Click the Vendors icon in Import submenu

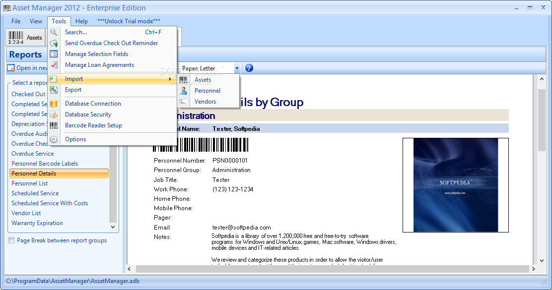click(x=183, y=102)
